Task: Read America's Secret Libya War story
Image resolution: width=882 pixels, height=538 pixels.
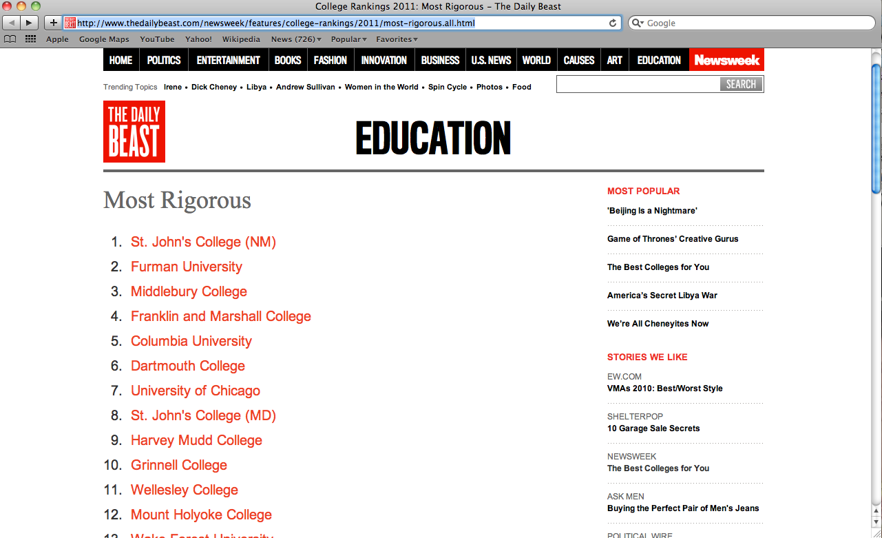Action: pyautogui.click(x=662, y=296)
